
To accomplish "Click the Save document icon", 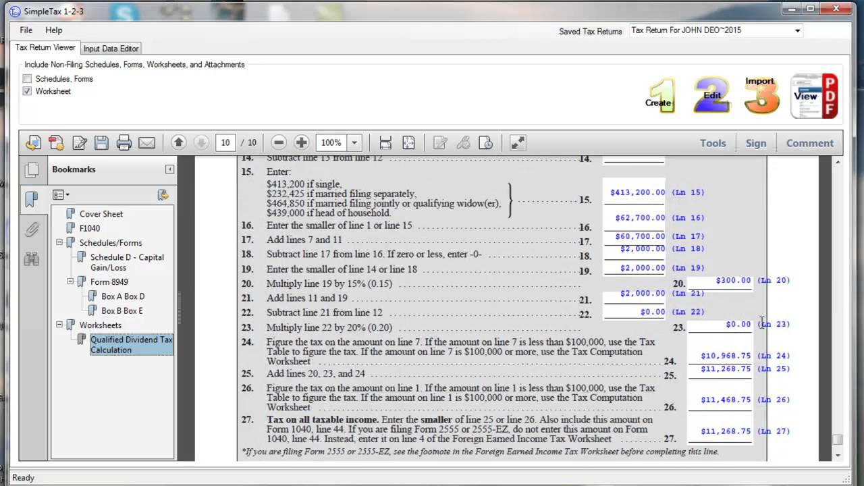I will pos(101,142).
